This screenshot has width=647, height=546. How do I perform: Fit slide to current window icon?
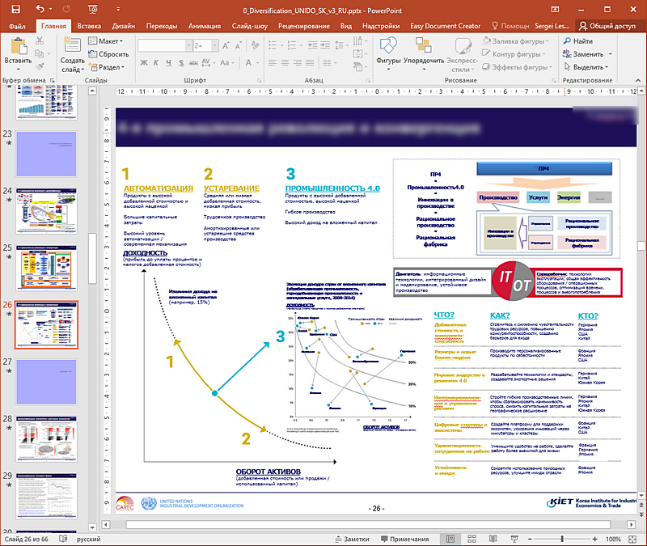click(x=632, y=539)
